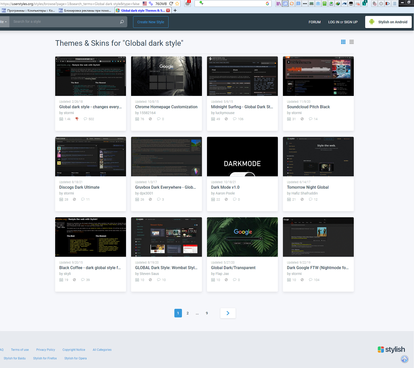Open the Tomorrow Night Global title

click(308, 187)
